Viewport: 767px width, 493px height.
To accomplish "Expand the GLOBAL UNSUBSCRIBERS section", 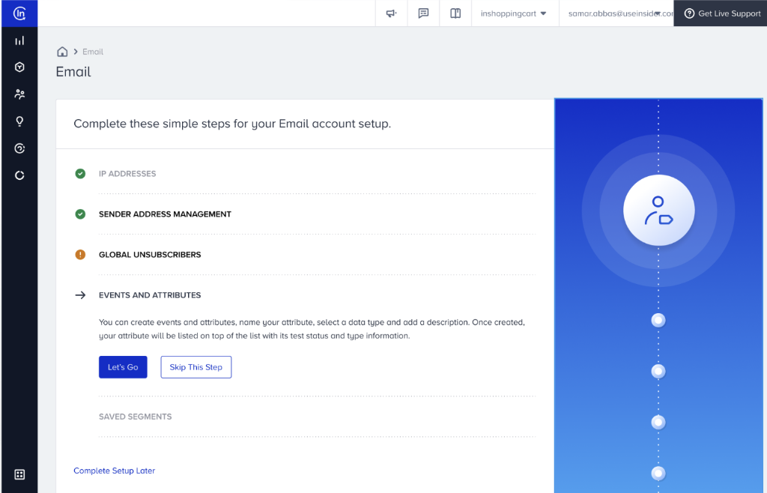I will pos(151,254).
